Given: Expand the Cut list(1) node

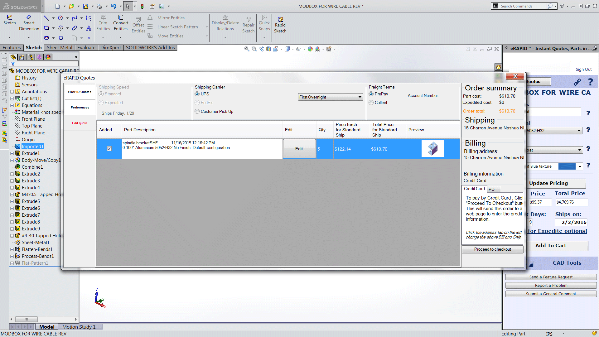Looking at the screenshot, I should pos(12,99).
